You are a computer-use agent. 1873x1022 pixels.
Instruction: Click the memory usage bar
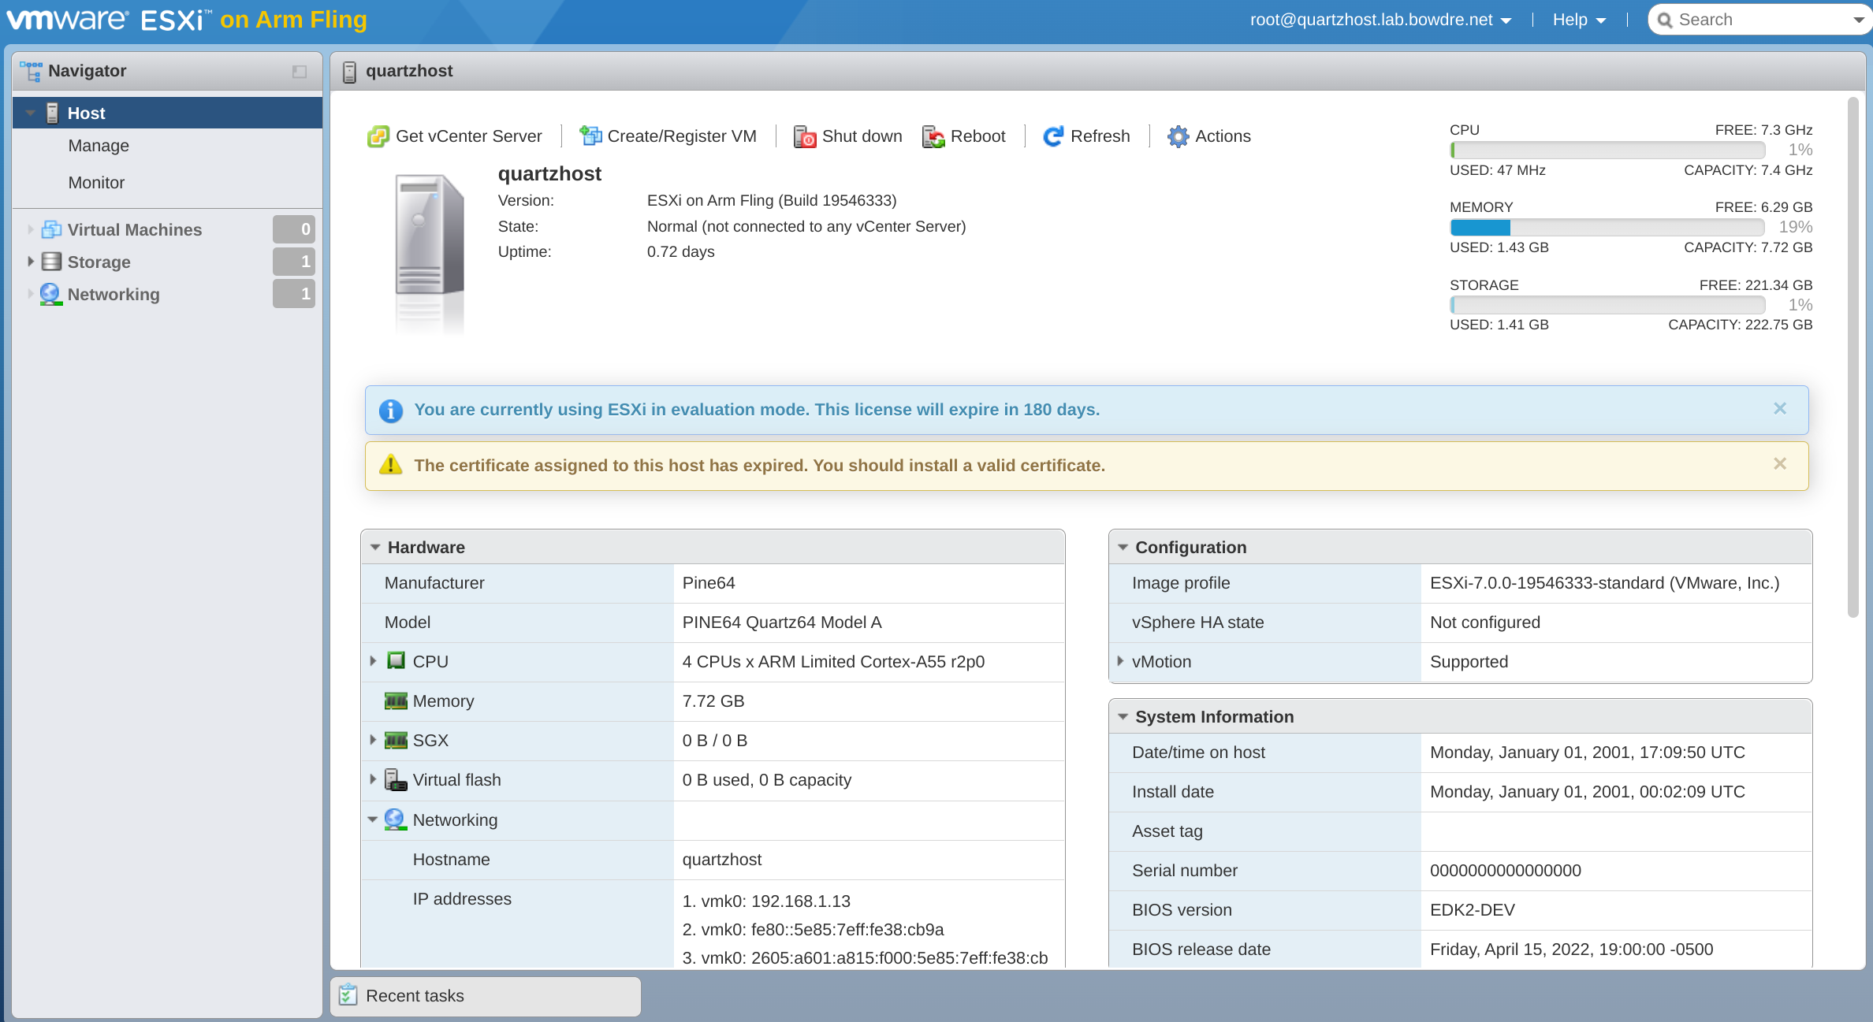[1607, 228]
